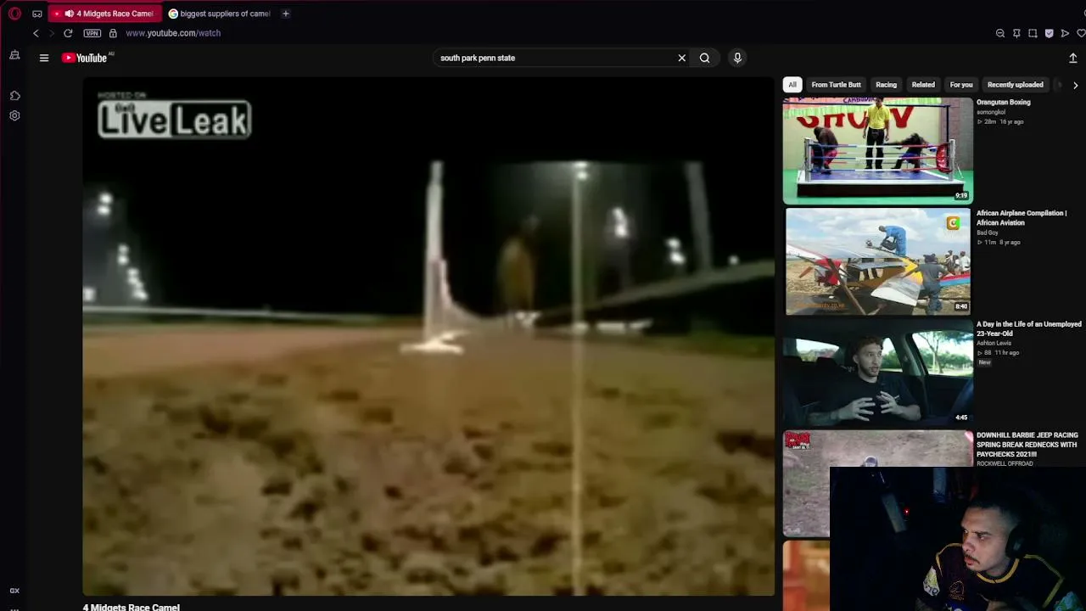Toggle the VPN badge in address bar
The width and height of the screenshot is (1086, 611).
tap(92, 33)
